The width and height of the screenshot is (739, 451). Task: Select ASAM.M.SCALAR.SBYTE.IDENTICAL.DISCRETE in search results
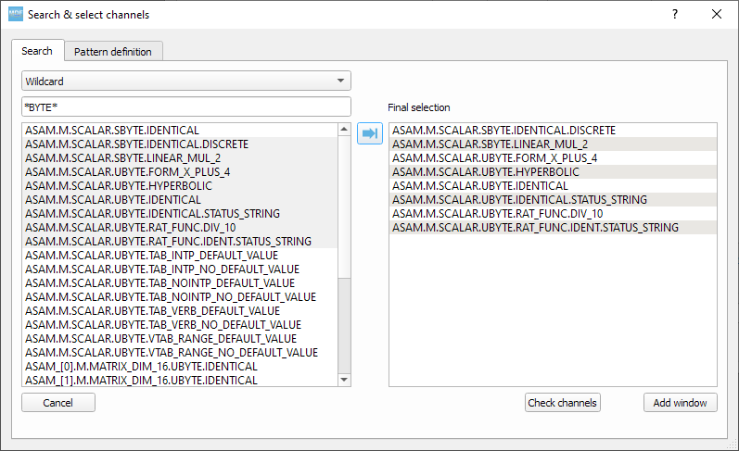180,144
